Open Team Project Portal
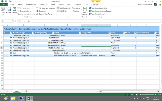 (97, 14)
